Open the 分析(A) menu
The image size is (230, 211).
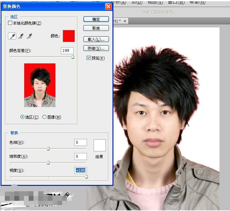120,2
